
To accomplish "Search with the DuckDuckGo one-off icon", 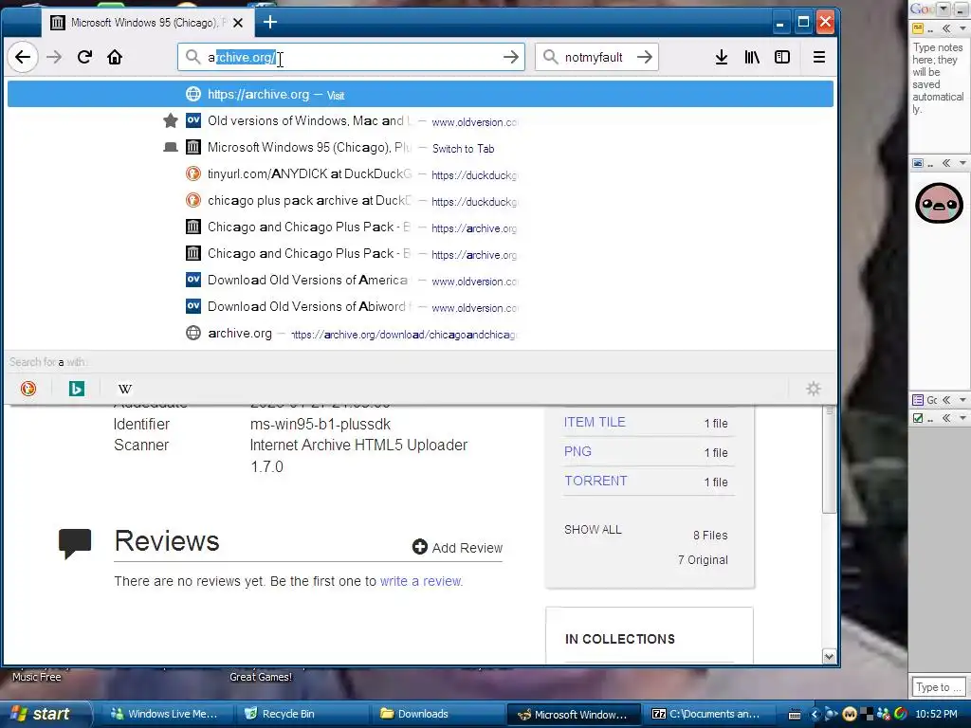I will (28, 388).
